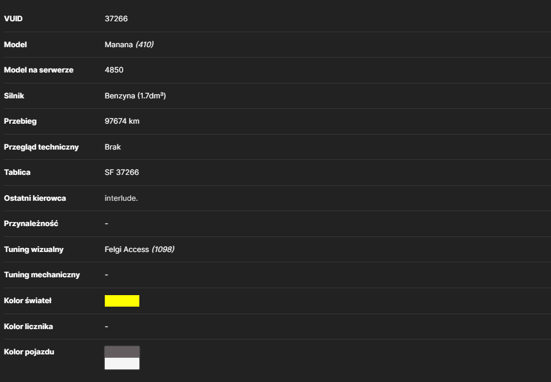551x382 pixels.
Task: Click the Tablica label
Action: [17, 173]
